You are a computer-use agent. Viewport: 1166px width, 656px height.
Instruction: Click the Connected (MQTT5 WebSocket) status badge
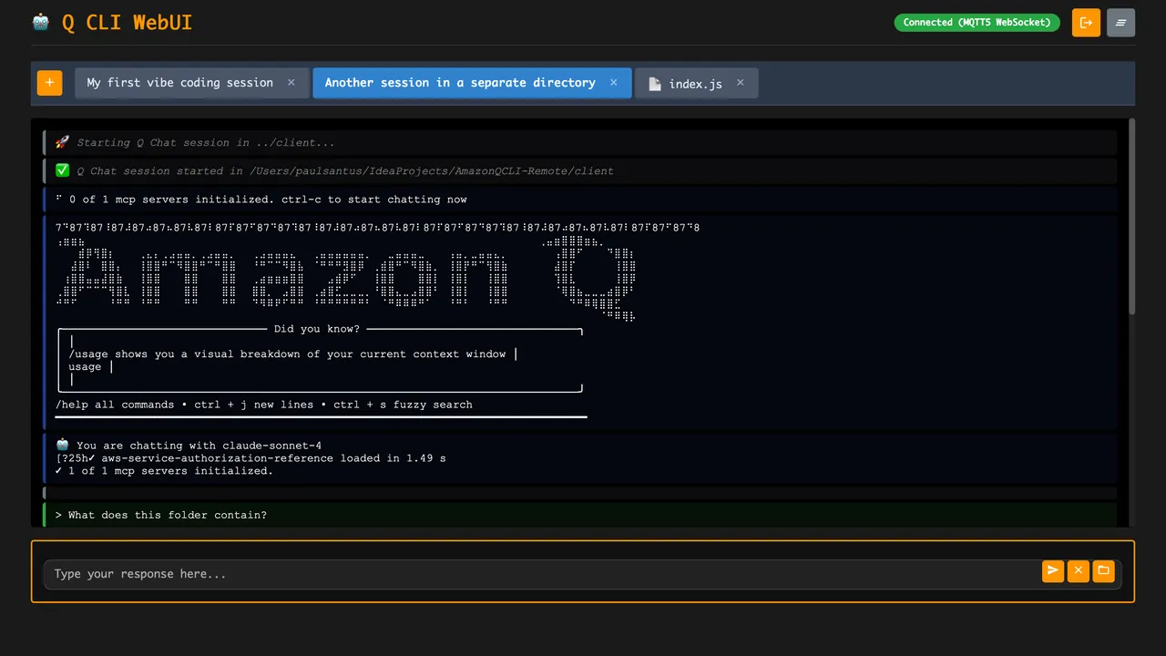977,23
